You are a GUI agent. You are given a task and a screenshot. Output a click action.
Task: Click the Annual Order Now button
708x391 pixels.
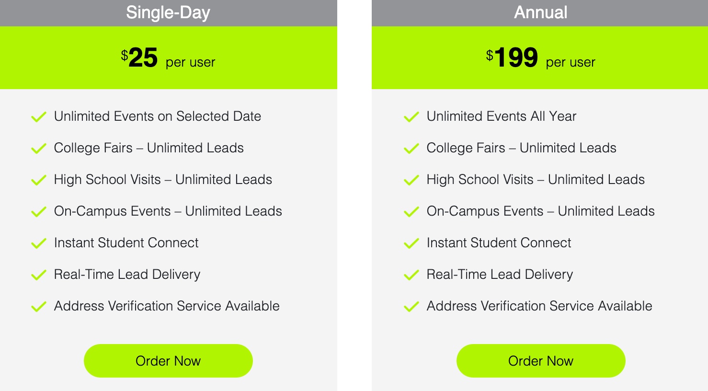click(x=541, y=361)
